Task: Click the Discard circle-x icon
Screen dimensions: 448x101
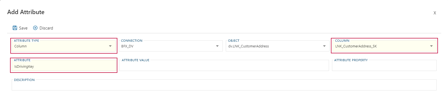Action: pos(35,28)
